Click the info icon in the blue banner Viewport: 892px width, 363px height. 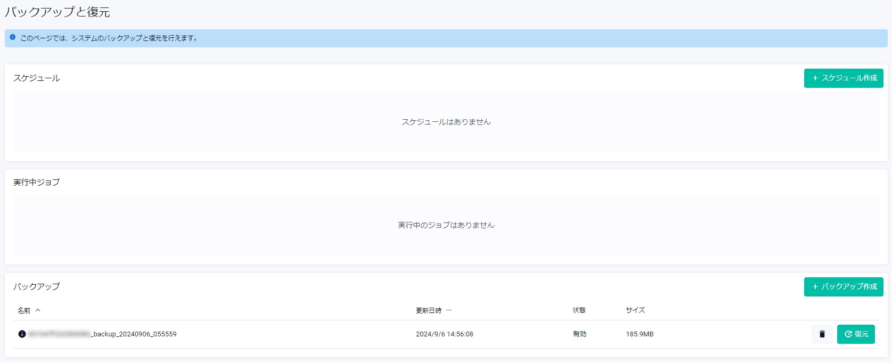(x=13, y=37)
